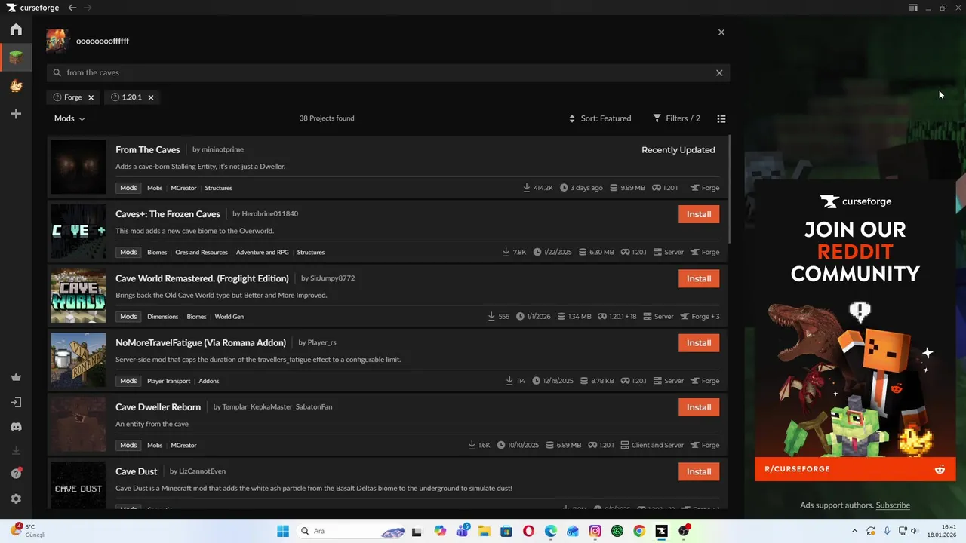Open Cave Dweller Reborn title

158,407
